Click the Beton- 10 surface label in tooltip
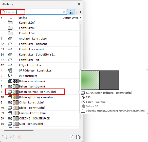The image size is (148, 142). point(92,106)
